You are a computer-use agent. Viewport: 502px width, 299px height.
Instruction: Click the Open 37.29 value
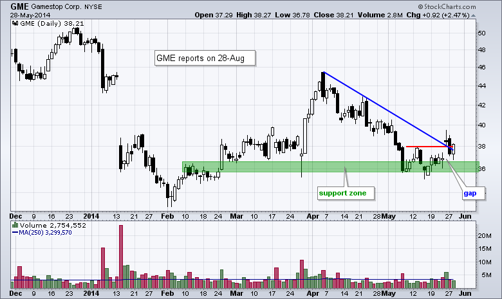[214, 15]
